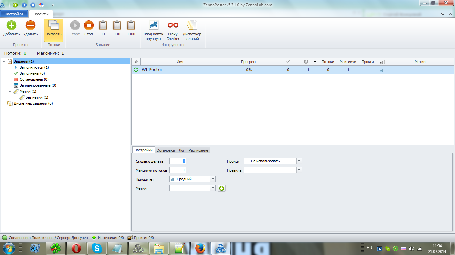Sort by the Имя column header
The height and width of the screenshot is (255, 455).
pyautogui.click(x=180, y=62)
